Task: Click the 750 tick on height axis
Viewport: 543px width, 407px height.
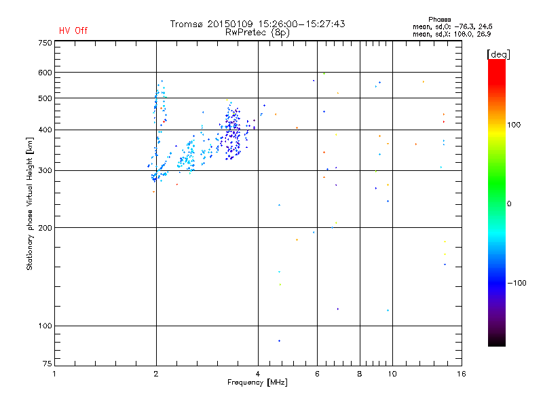Action: point(45,43)
